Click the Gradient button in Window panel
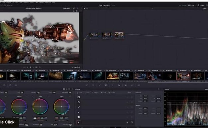This screenshot has height=128, width=208. (x=112, y=93)
